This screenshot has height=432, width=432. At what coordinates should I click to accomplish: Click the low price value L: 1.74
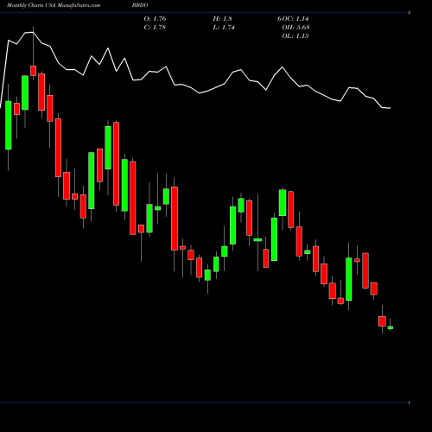click(224, 28)
